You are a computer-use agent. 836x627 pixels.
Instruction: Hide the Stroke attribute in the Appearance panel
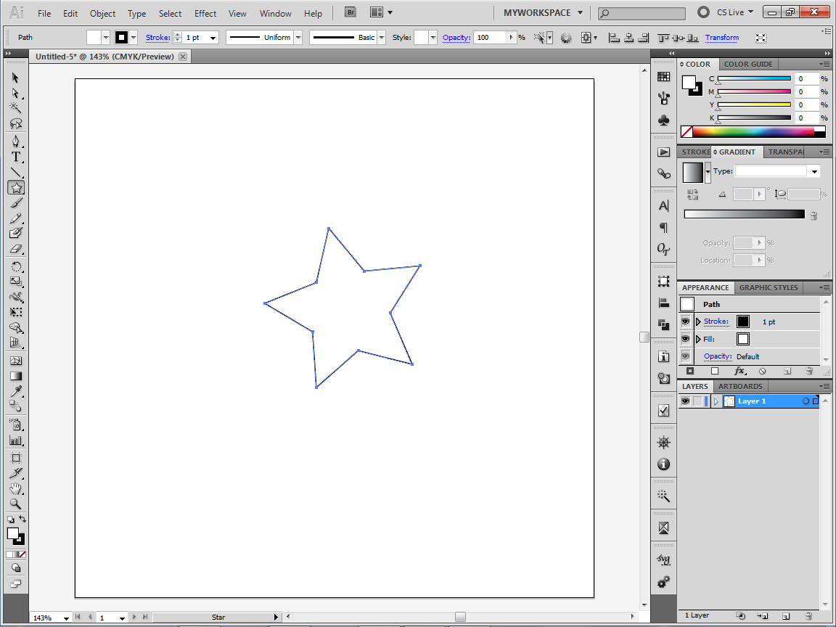[x=685, y=321]
